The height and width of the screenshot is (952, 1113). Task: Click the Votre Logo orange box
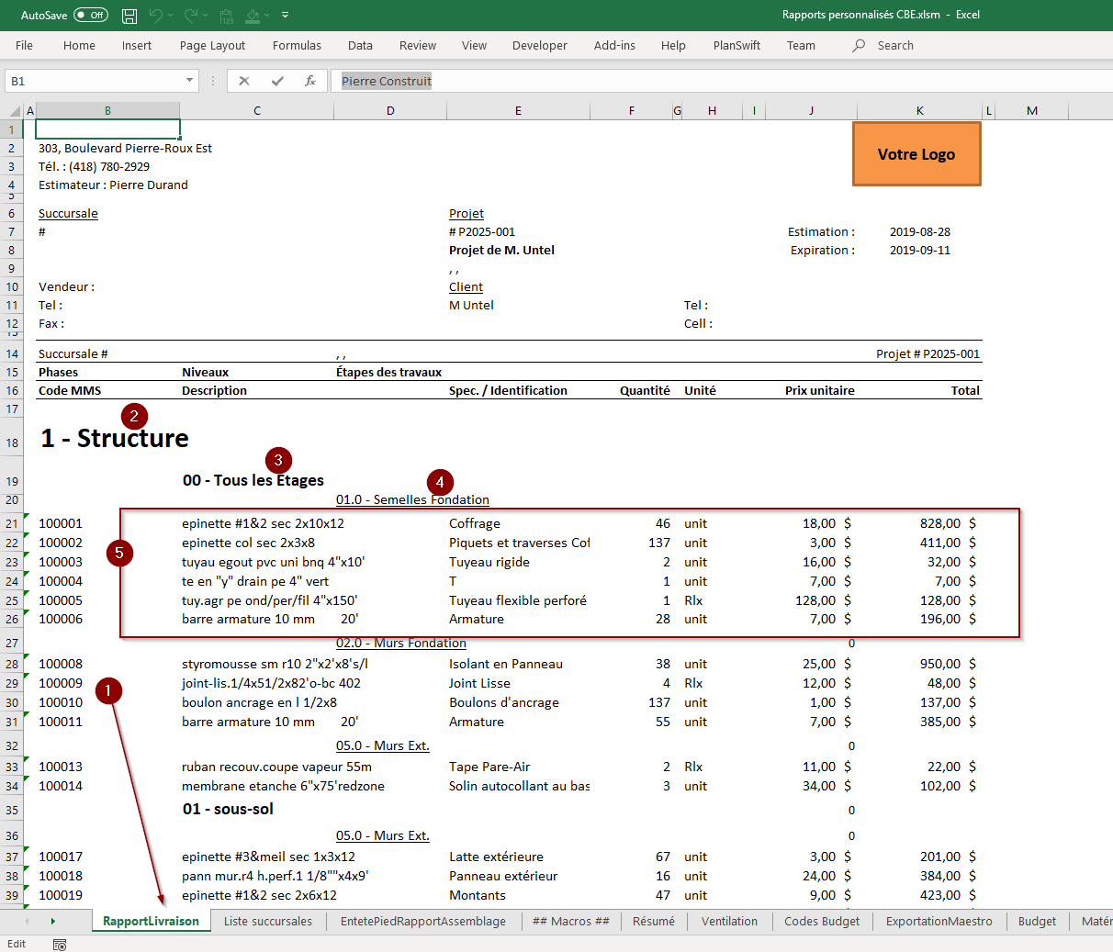[x=916, y=154]
